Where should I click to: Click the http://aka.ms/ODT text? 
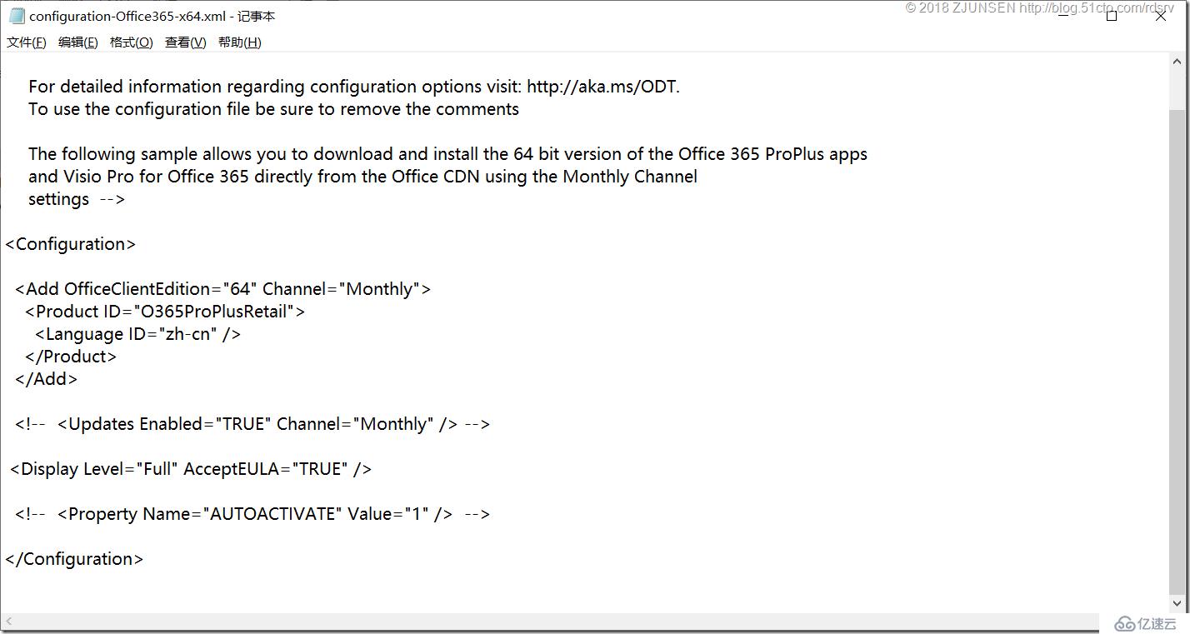click(603, 87)
